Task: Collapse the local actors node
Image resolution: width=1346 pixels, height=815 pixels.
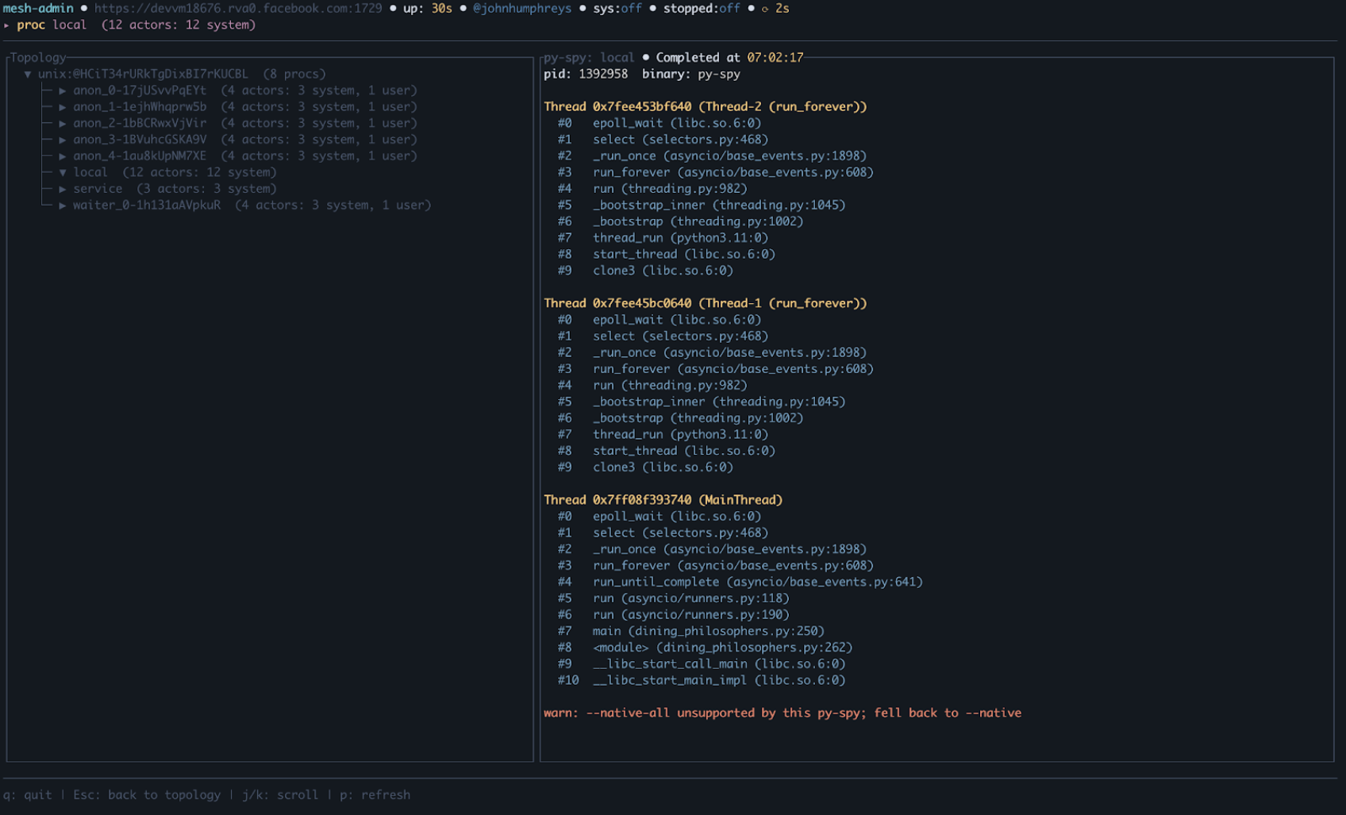Action: point(63,171)
